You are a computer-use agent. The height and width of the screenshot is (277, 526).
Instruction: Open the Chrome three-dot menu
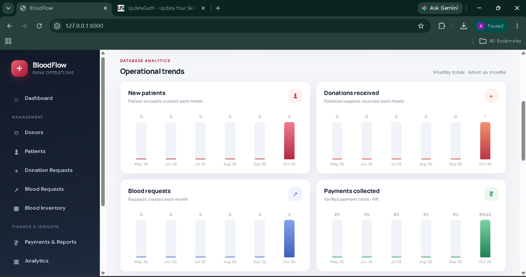(x=517, y=26)
